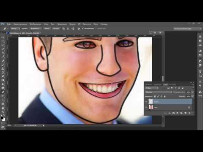Open the Layers panel flyout menu
Viewport: 203px width, 152px height.
point(193,85)
